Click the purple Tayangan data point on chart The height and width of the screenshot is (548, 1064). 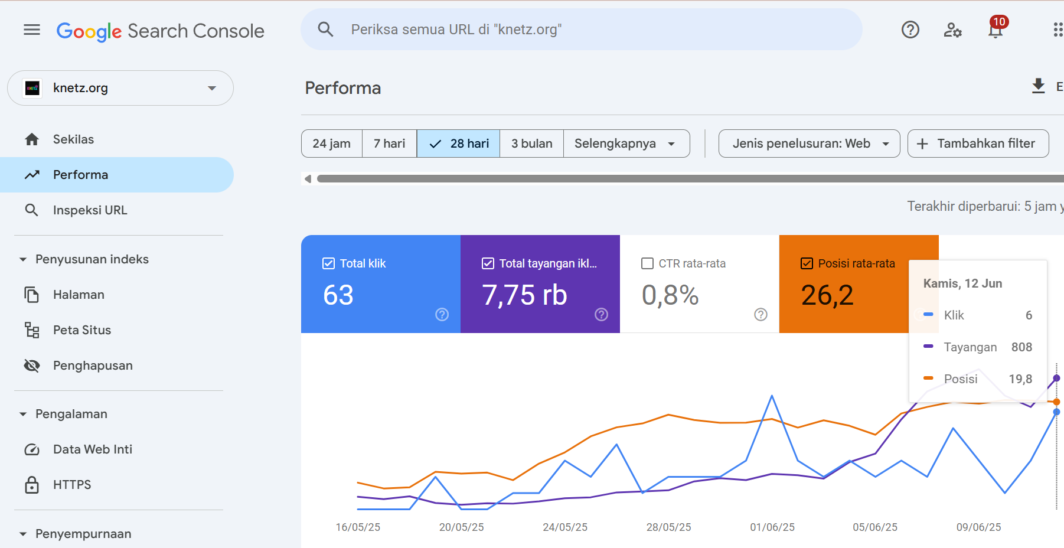1056,378
